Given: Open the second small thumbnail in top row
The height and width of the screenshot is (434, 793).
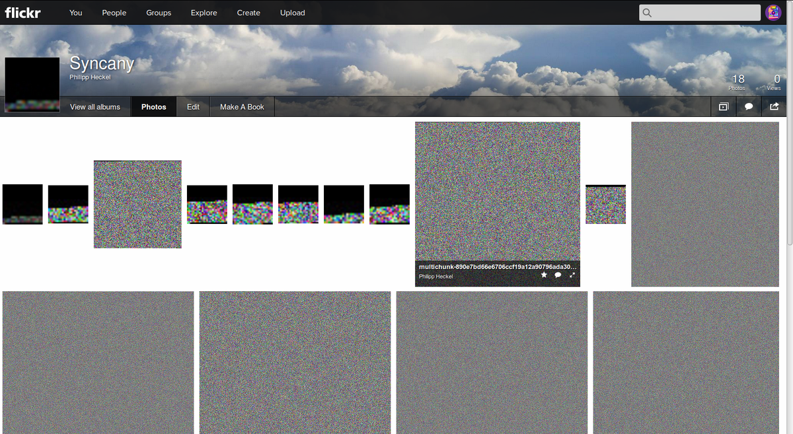Looking at the screenshot, I should (68, 204).
